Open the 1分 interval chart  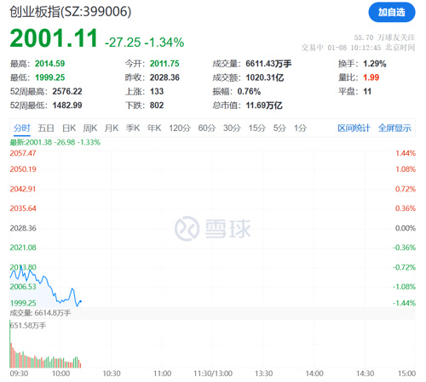300,128
